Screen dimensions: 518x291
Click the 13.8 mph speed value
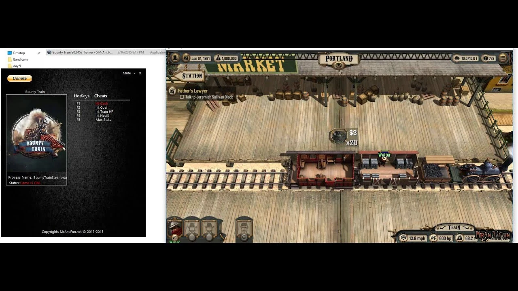(x=417, y=238)
